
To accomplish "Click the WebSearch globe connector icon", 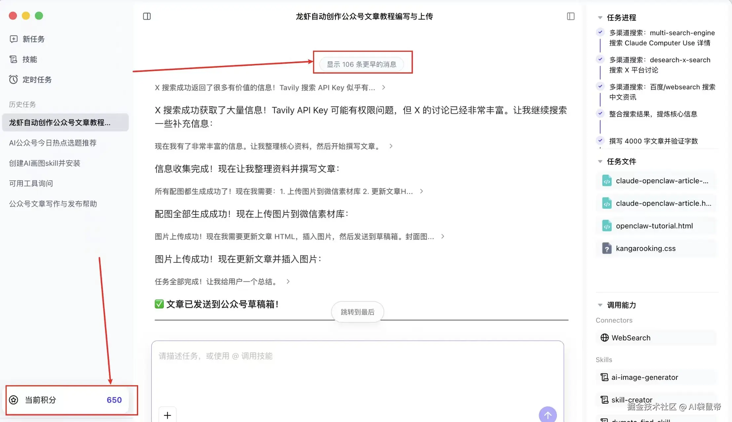I will point(604,338).
